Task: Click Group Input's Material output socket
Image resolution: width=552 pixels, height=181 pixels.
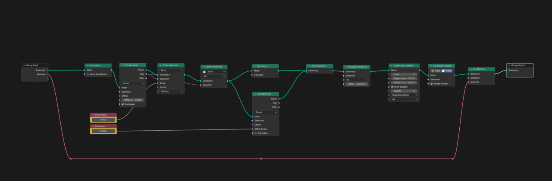Action: tap(48, 74)
